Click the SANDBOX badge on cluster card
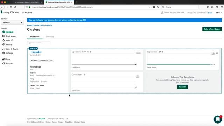The height and width of the screenshot is (126, 224). click(x=33, y=48)
